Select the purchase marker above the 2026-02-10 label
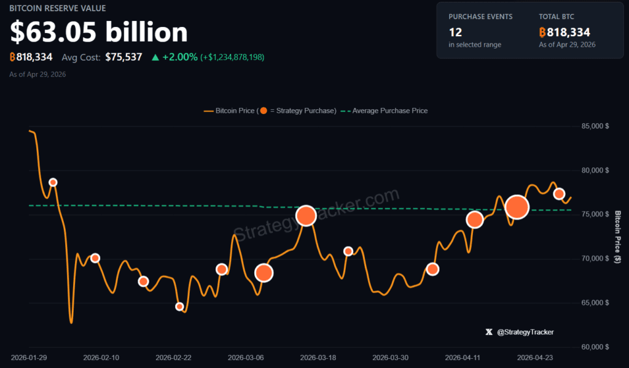This screenshot has height=368, width=629. 95,258
